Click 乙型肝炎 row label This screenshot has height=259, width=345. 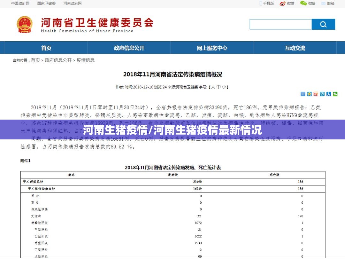[41, 236]
